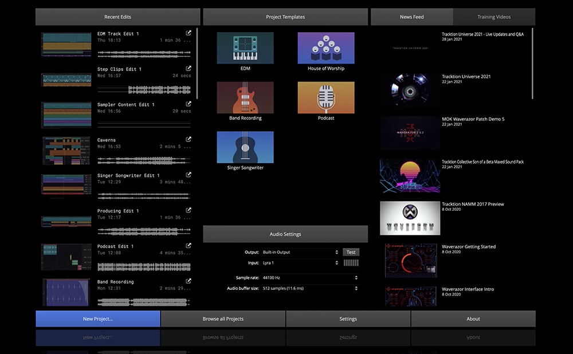Screen dimensions: 573x354
Task: Click the New Project button
Action: tap(97, 319)
